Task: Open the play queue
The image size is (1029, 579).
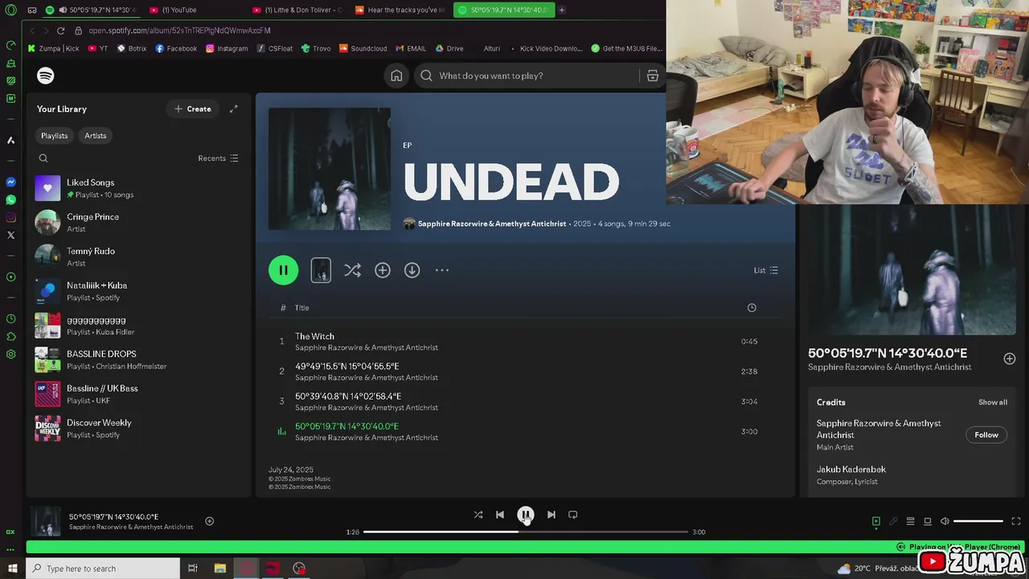Action: [x=910, y=521]
